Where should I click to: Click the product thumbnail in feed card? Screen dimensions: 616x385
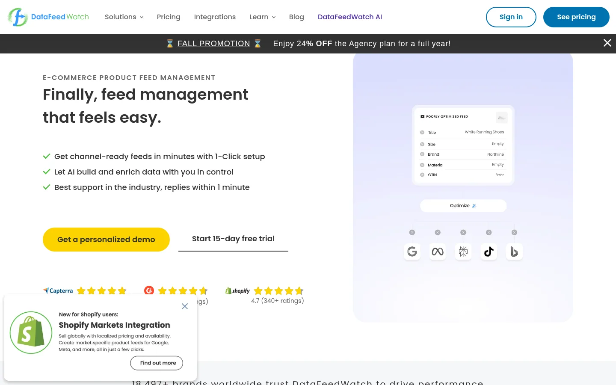502,117
